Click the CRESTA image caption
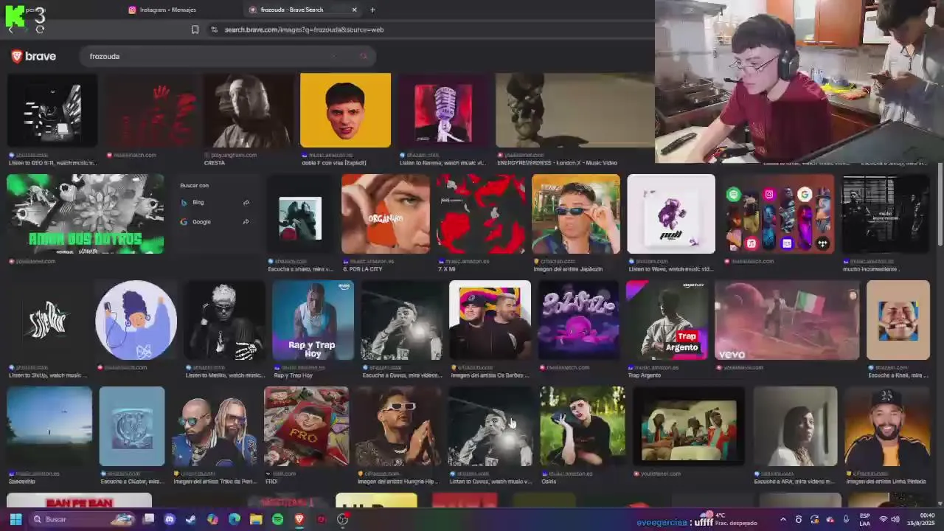Viewport: 944px width, 531px height. (215, 163)
